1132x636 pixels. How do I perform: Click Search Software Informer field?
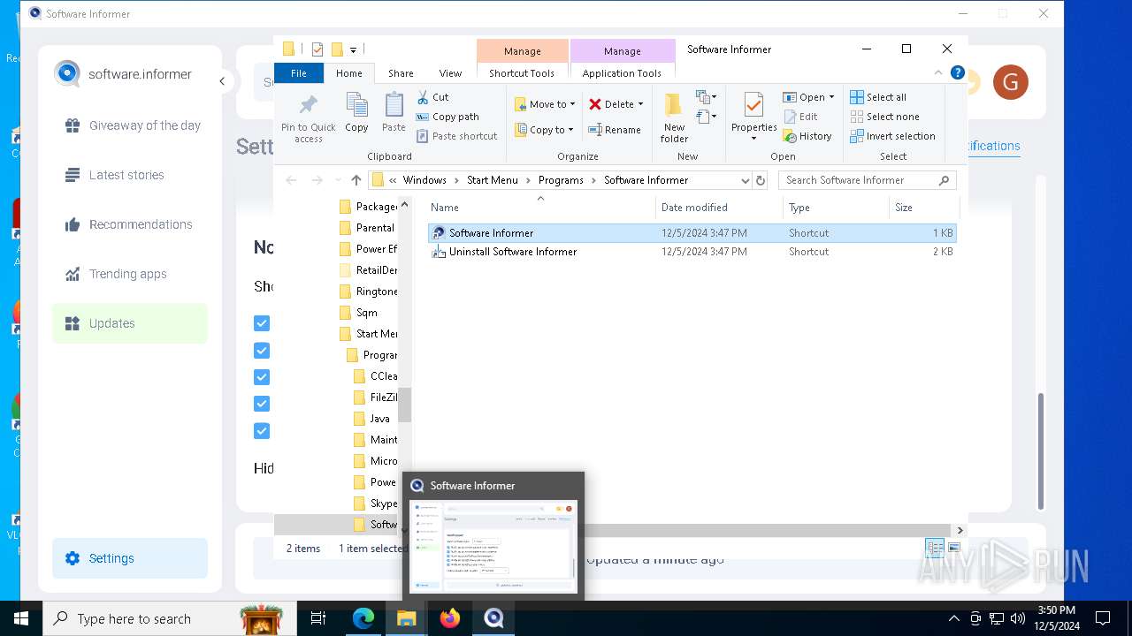coord(867,180)
